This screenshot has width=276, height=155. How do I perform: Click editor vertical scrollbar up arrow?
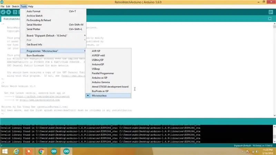click(274, 23)
